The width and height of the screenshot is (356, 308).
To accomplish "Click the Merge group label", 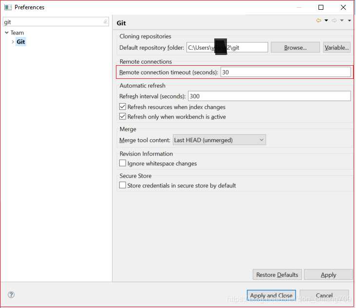I will [128, 129].
